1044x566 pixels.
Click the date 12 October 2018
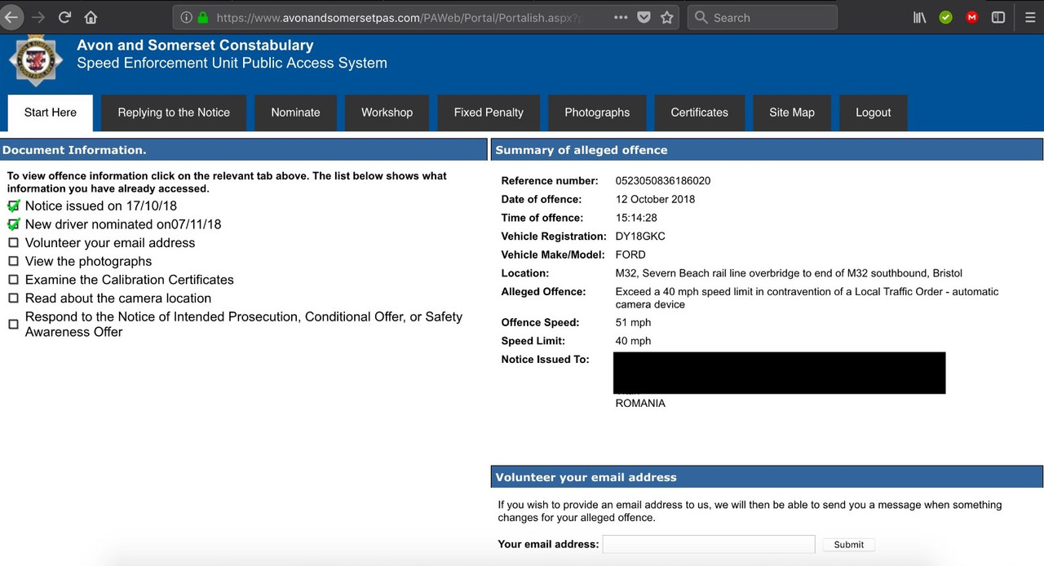tap(656, 199)
